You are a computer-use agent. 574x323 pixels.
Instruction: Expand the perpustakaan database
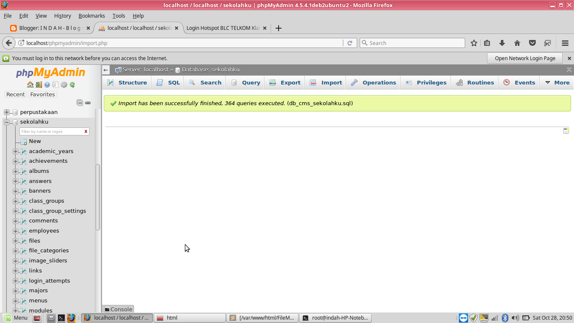6,112
